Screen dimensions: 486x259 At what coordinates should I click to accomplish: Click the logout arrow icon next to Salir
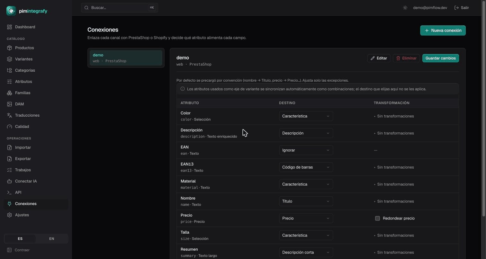click(456, 8)
